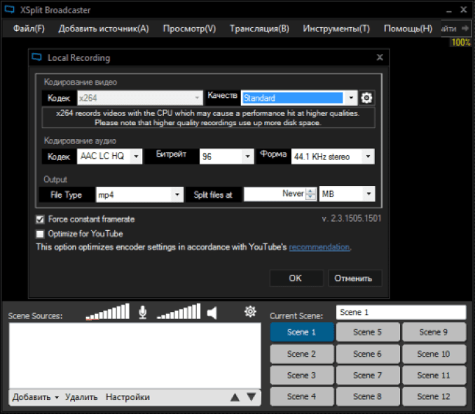
Task: Open the video codec x264 dropdown
Action: click(x=140, y=98)
